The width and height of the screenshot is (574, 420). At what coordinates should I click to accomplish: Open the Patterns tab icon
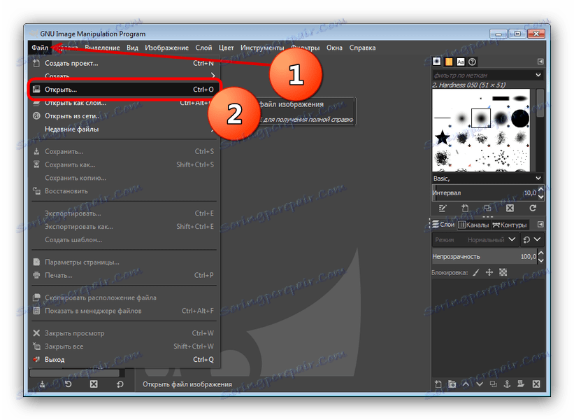click(449, 62)
